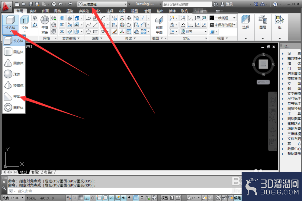The image size is (302, 201).
Task: Click the 截面平面 section plane tool
Action: 159,25
